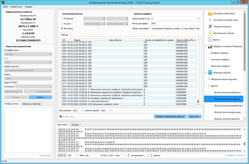Open Накопленная энергия lightning icon
249x164 pixels.
coord(210,33)
